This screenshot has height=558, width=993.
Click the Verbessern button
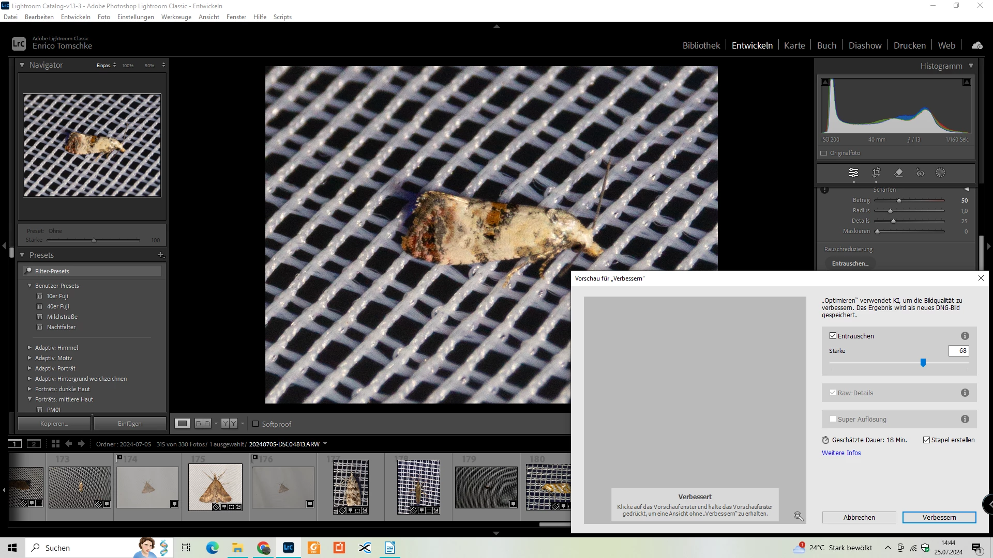(x=939, y=517)
